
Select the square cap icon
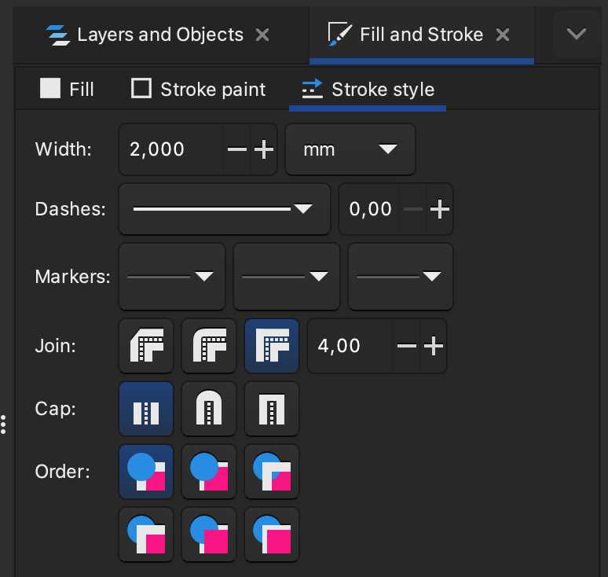[272, 409]
